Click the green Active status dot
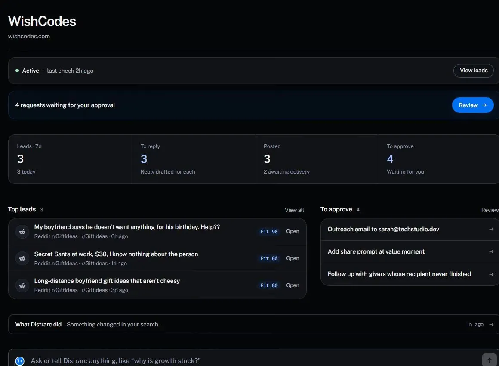Image resolution: width=499 pixels, height=366 pixels. click(x=17, y=71)
